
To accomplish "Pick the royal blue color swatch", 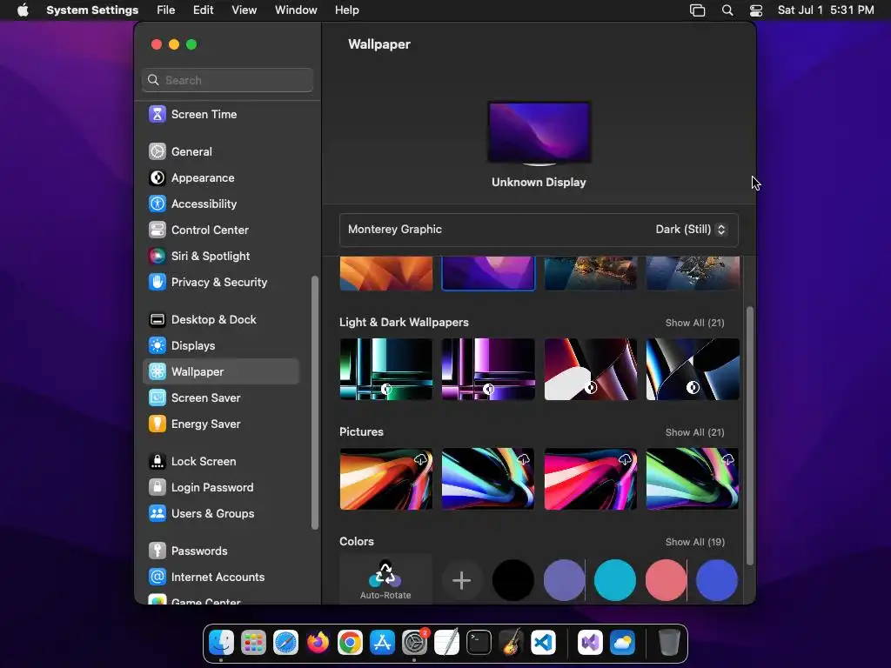I will point(717,580).
